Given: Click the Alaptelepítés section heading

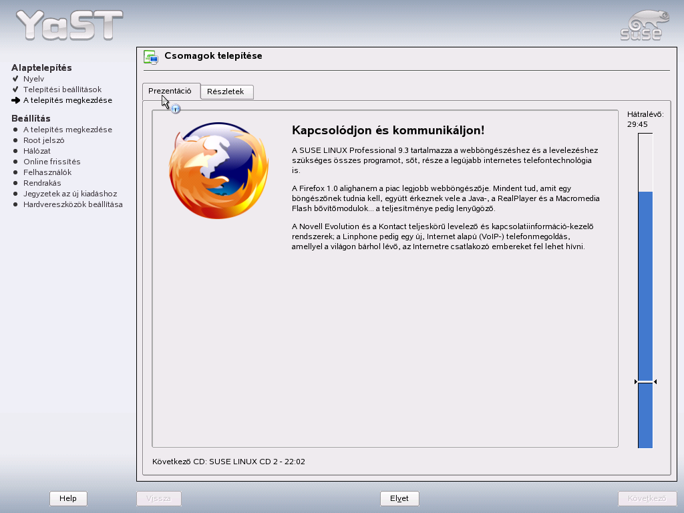Looking at the screenshot, I should [41, 67].
